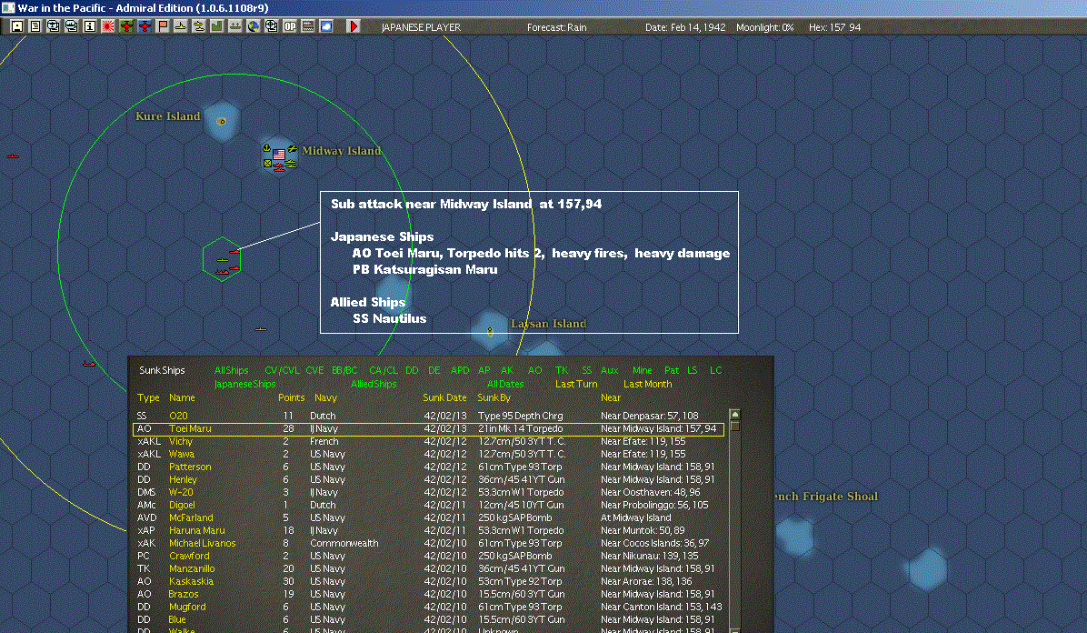This screenshot has height=633, width=1087.
Task: Select task force in the green highlighted hex
Action: 222,259
